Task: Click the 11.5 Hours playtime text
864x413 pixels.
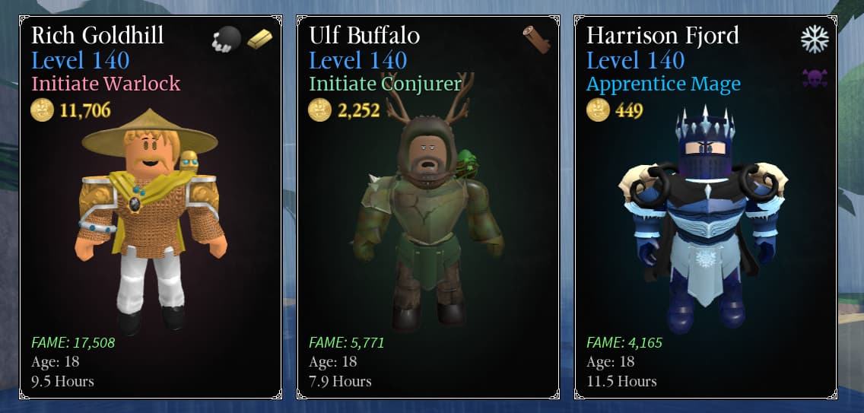Action: click(621, 381)
